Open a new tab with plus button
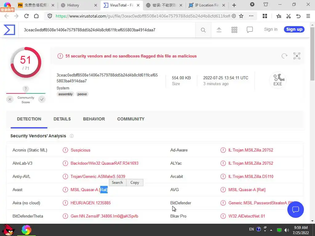This screenshot has height=236, width=315. [x=234, y=5]
